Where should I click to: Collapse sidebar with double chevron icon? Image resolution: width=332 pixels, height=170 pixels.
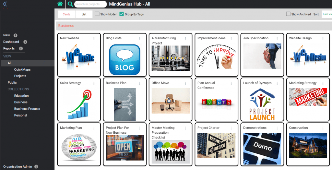click(5, 4)
